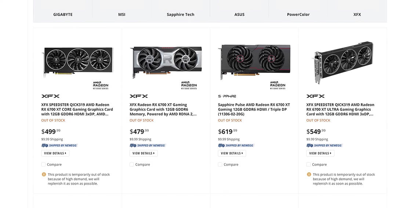417x208 pixels.
Task: Check Compare box for XFX CORE card
Action: coord(43,164)
